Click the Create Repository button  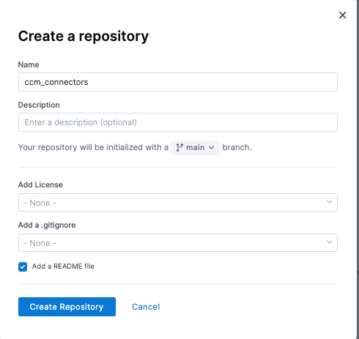click(x=67, y=307)
